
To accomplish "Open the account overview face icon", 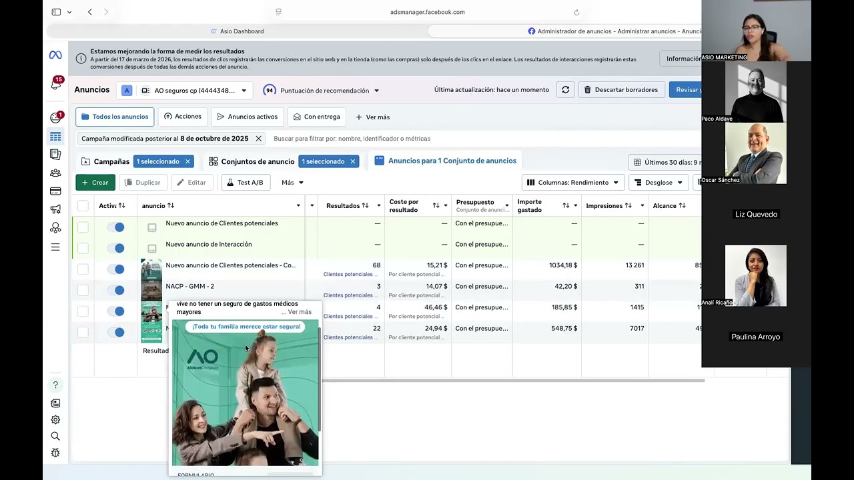I will click(55, 118).
